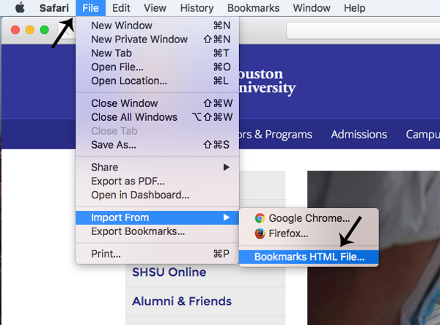This screenshot has height=325, width=440.
Task: Click the Safari address bar
Action: click(x=363, y=30)
